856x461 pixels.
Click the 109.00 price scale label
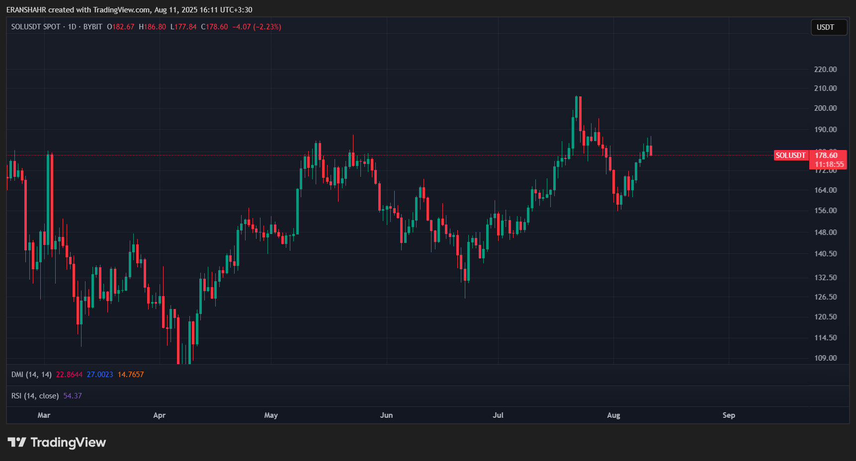pos(825,358)
